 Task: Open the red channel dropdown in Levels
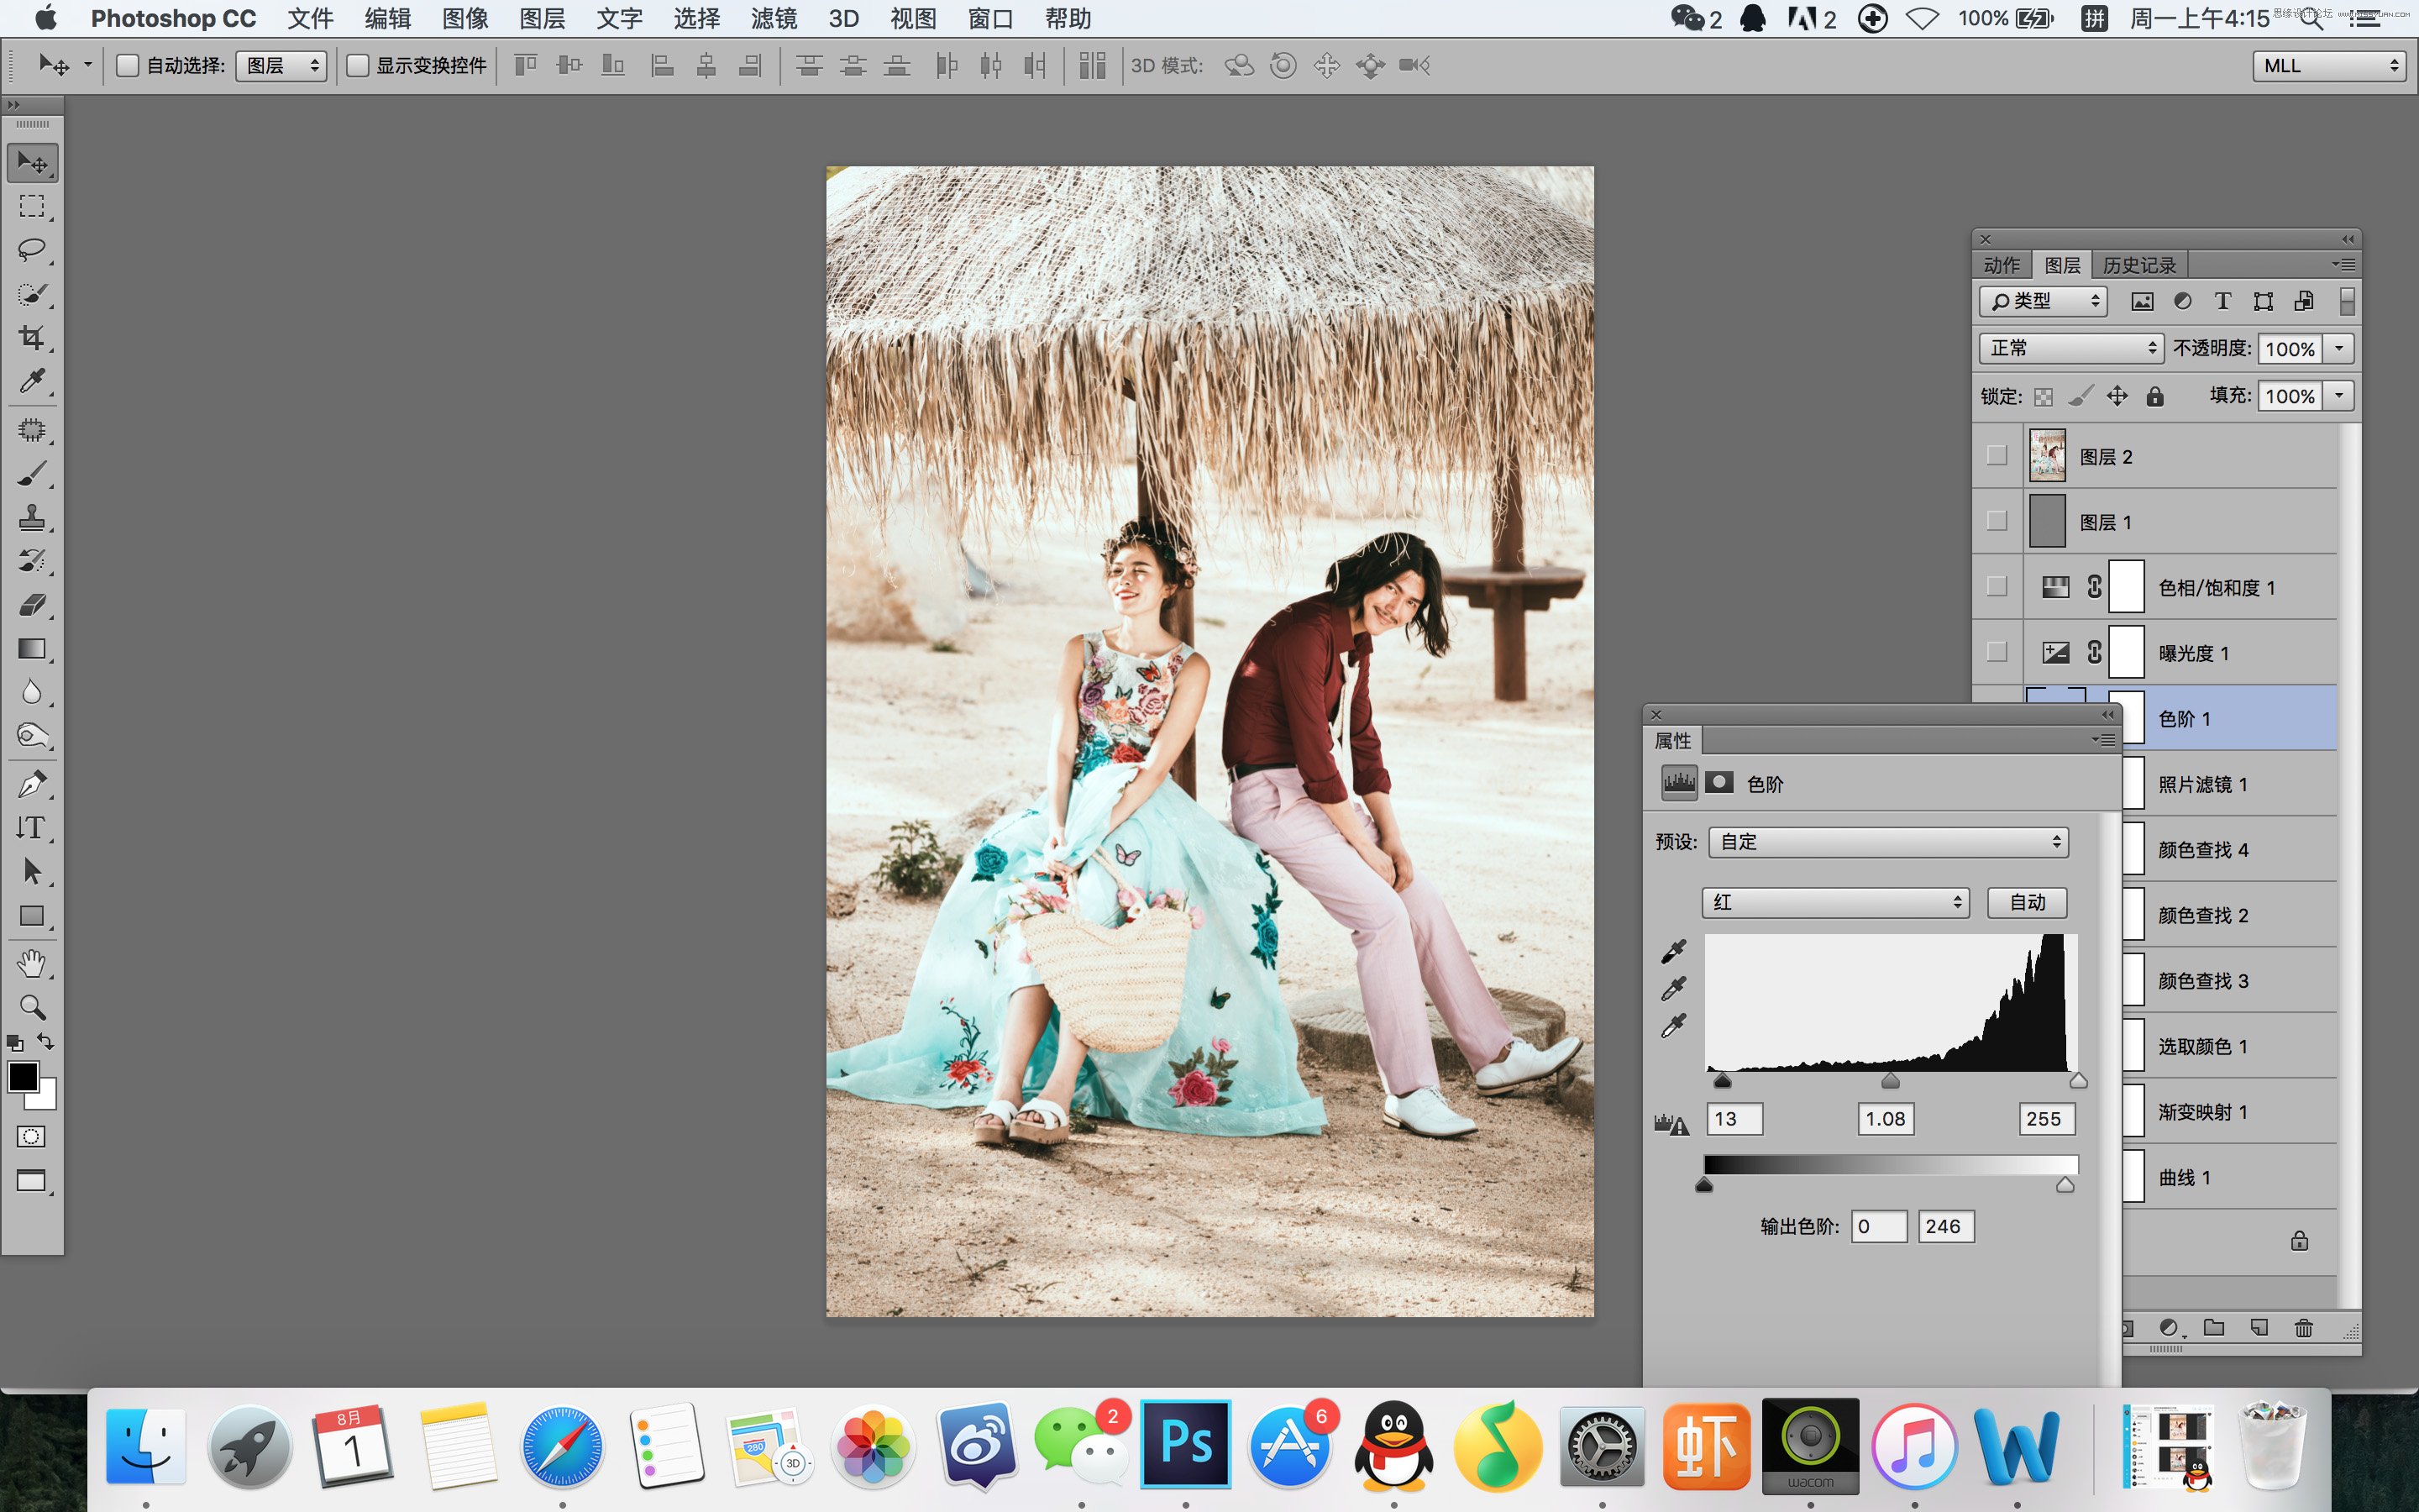[x=1835, y=902]
